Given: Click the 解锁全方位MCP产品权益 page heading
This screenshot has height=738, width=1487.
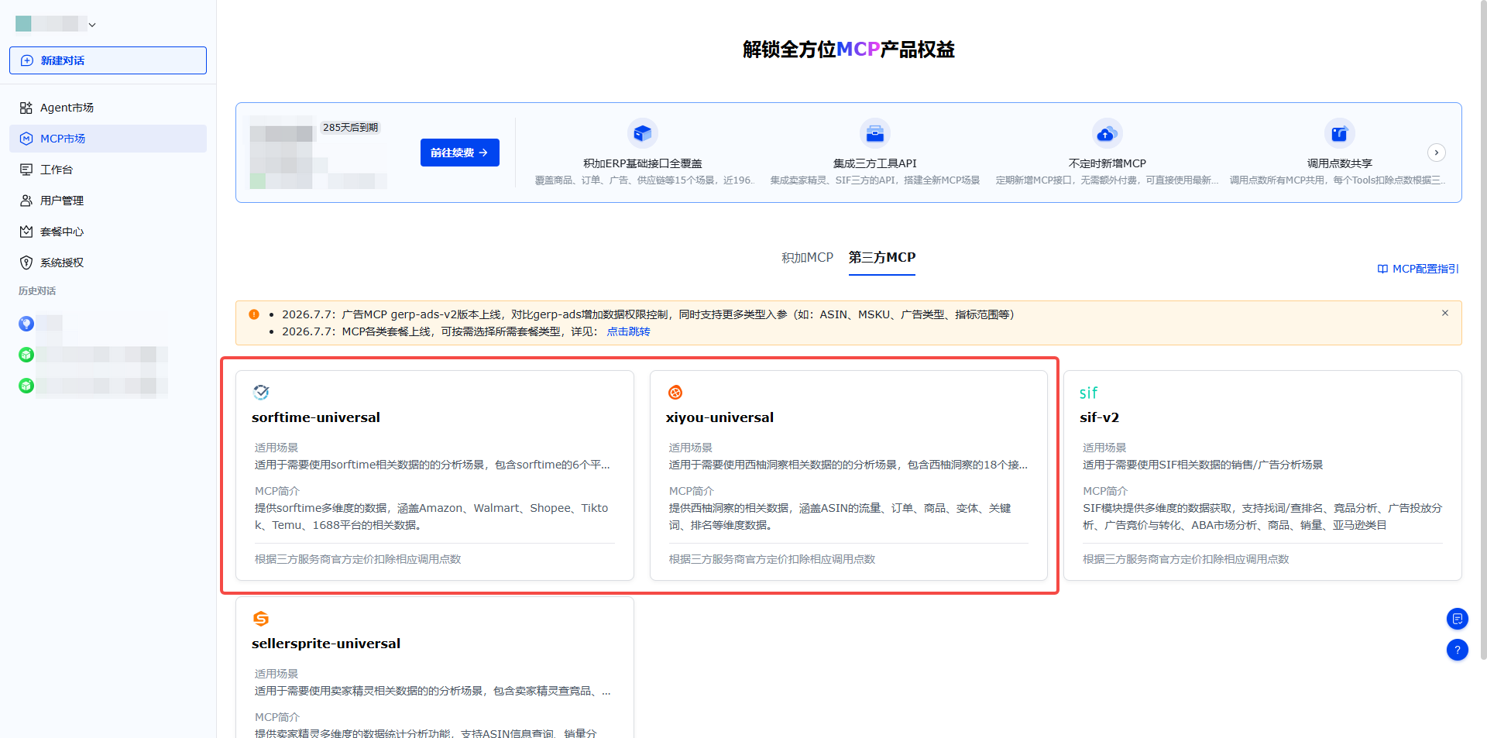Looking at the screenshot, I should 849,50.
